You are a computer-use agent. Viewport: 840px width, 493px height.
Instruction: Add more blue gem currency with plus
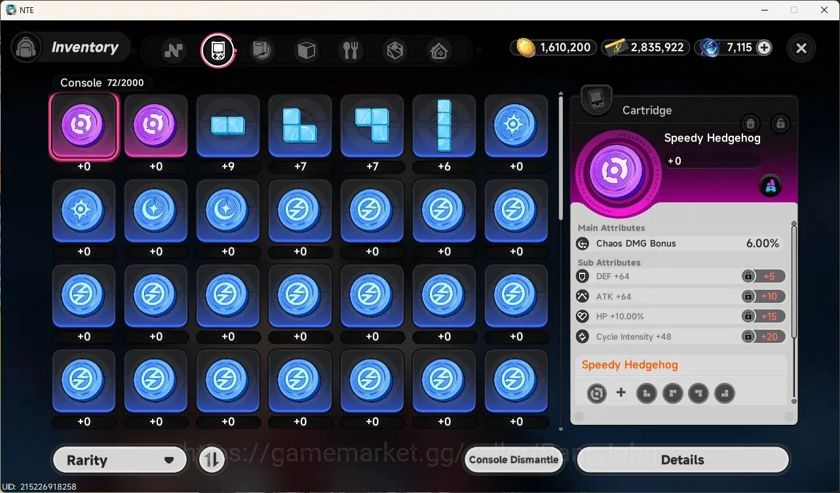[x=764, y=47]
